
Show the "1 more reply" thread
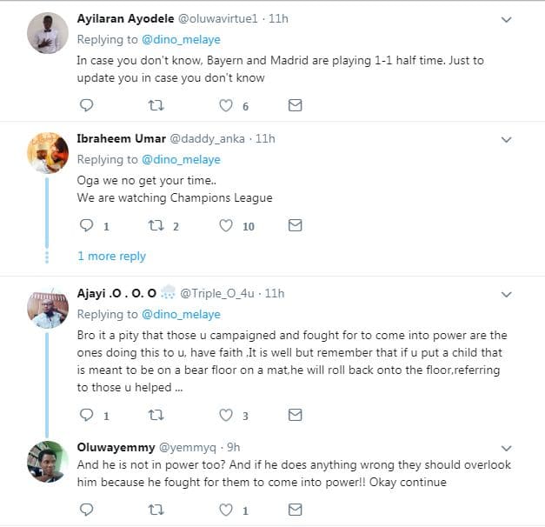[x=111, y=256]
